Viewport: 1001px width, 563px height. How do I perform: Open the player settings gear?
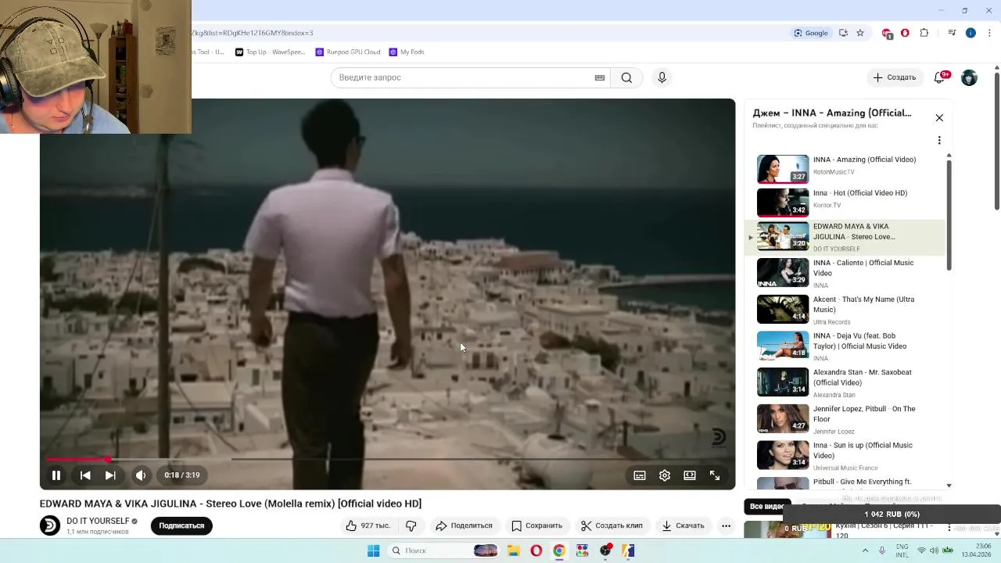point(665,475)
